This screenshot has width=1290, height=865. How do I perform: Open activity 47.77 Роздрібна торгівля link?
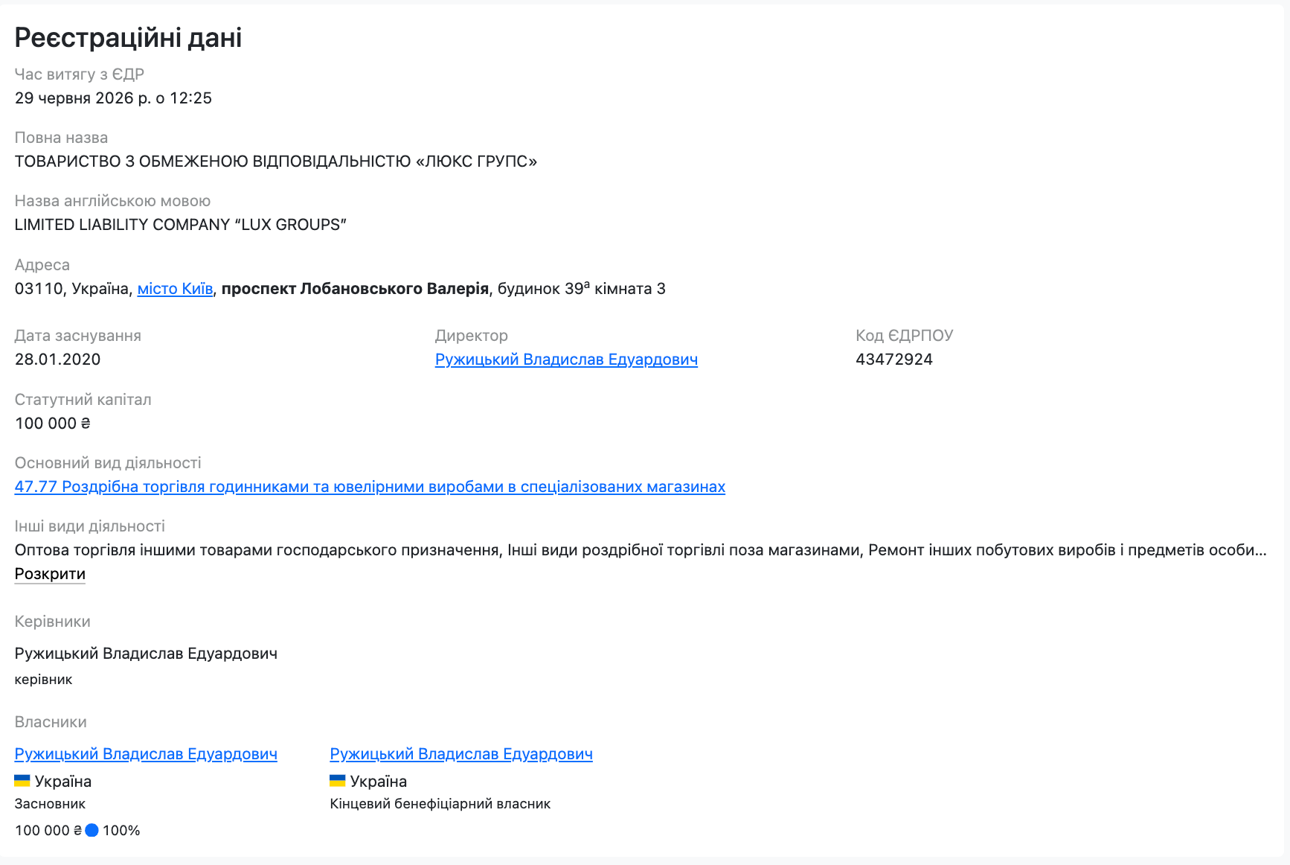[x=370, y=487]
